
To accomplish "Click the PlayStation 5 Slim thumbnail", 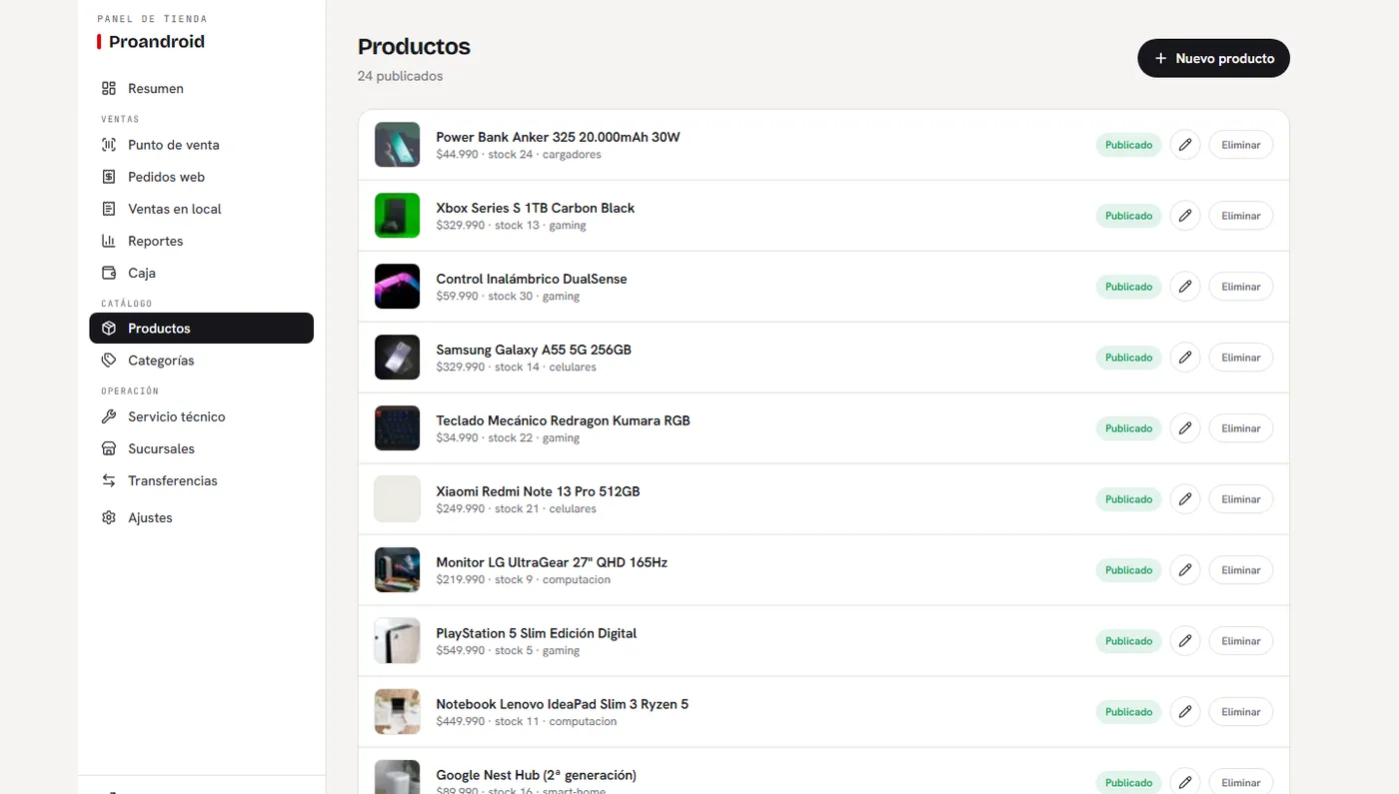I will point(397,641).
